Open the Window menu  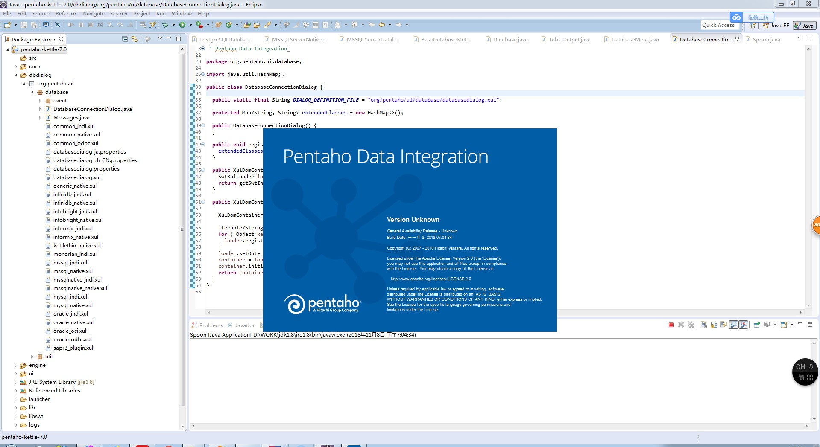click(182, 14)
